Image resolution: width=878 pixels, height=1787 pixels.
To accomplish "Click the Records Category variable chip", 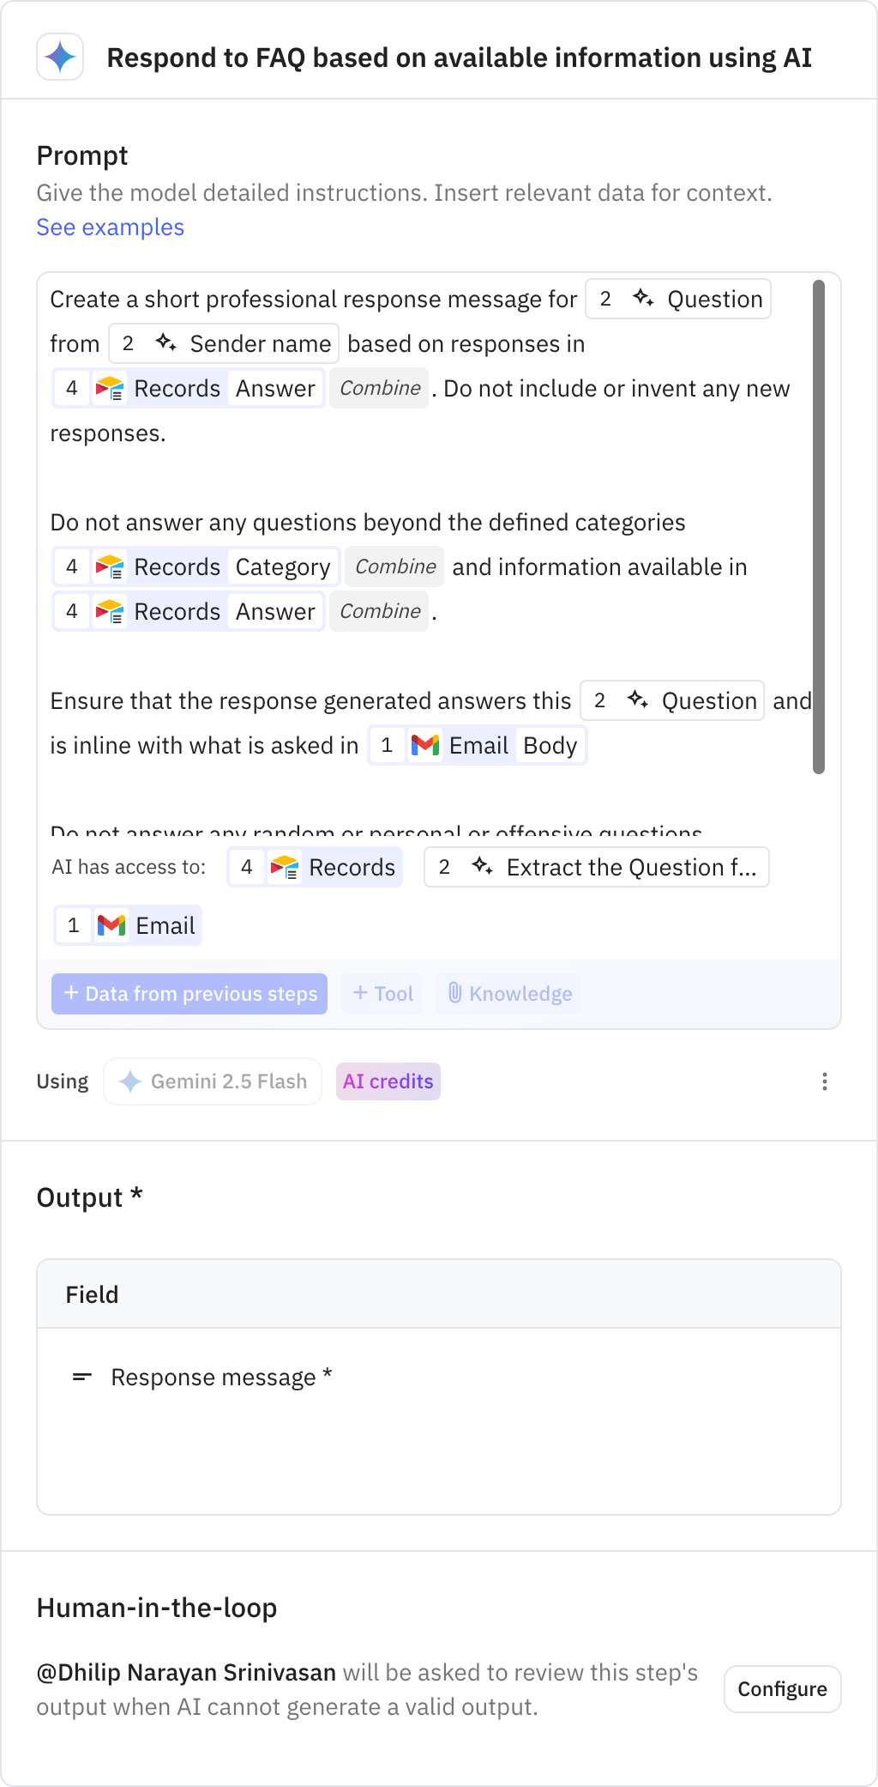I will pos(196,567).
